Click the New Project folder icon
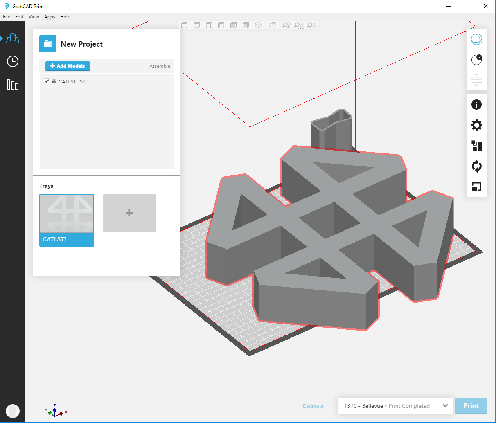Image resolution: width=496 pixels, height=423 pixels. coord(48,44)
